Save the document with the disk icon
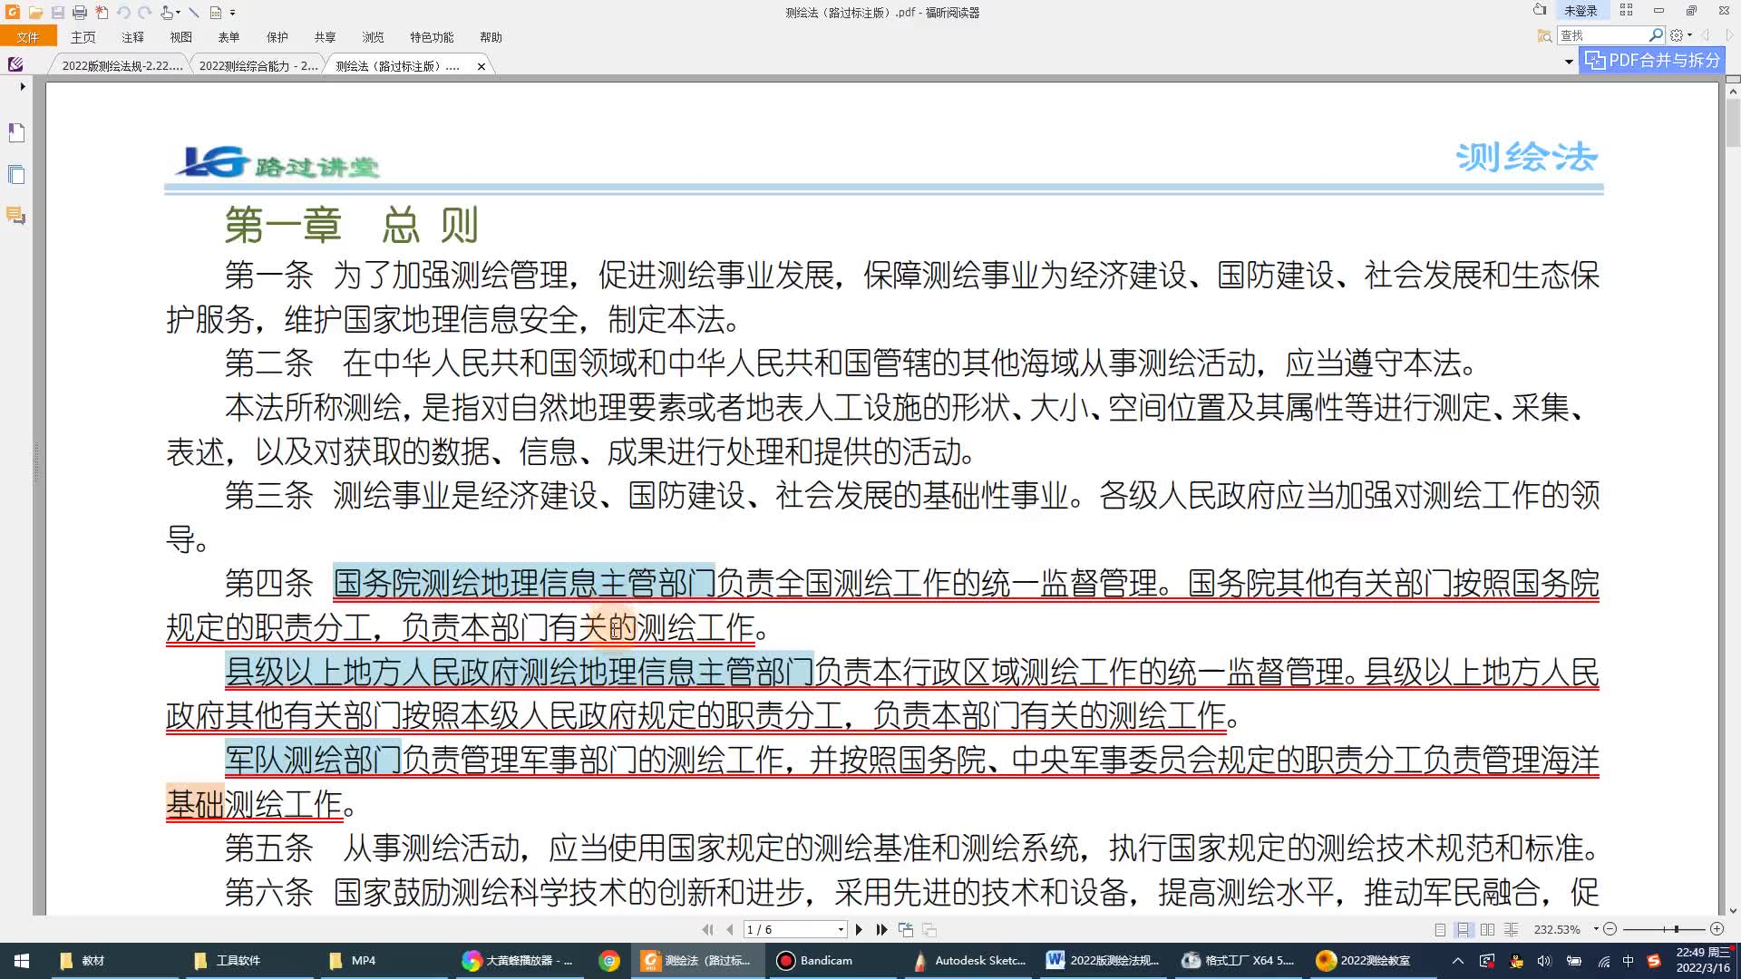 pos(58,13)
